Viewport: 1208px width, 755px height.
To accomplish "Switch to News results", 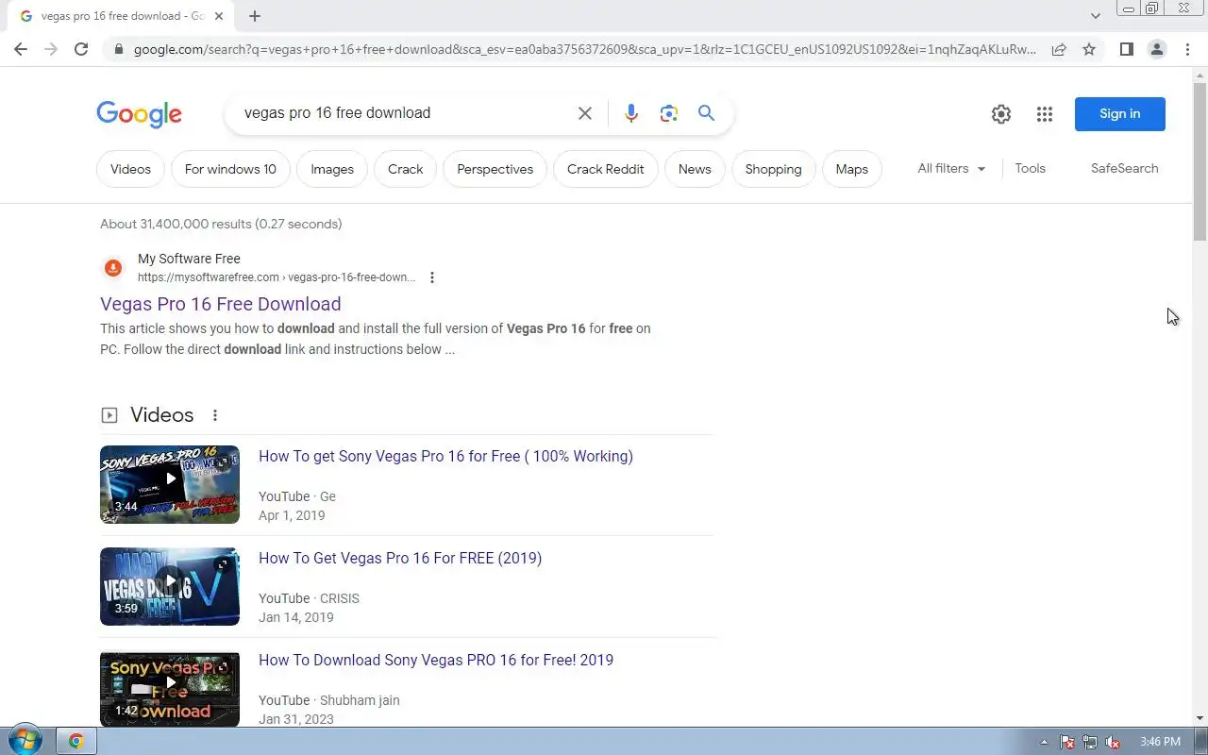I will (x=695, y=169).
